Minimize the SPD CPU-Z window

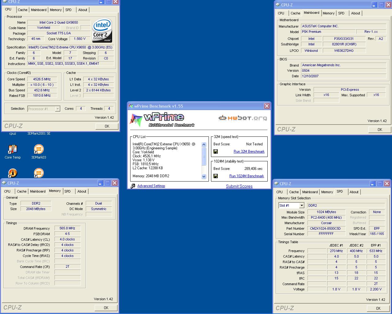click(372, 184)
